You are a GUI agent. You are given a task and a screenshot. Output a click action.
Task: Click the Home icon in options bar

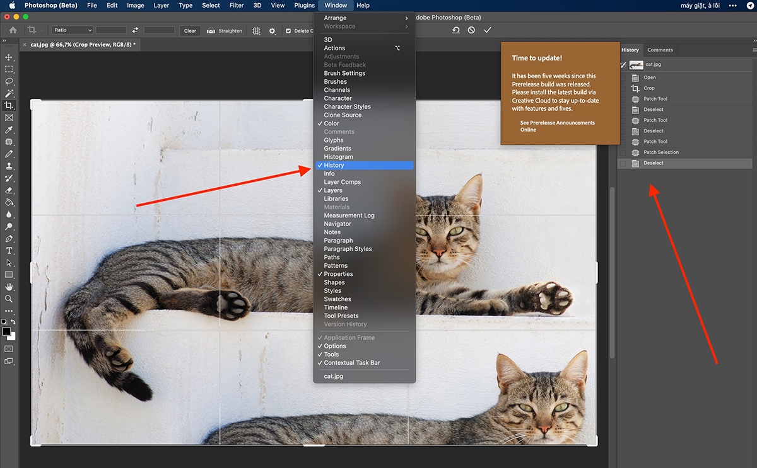pyautogui.click(x=13, y=30)
